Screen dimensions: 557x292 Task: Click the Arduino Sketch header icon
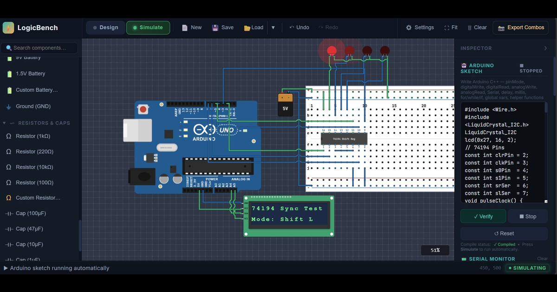coord(463,66)
